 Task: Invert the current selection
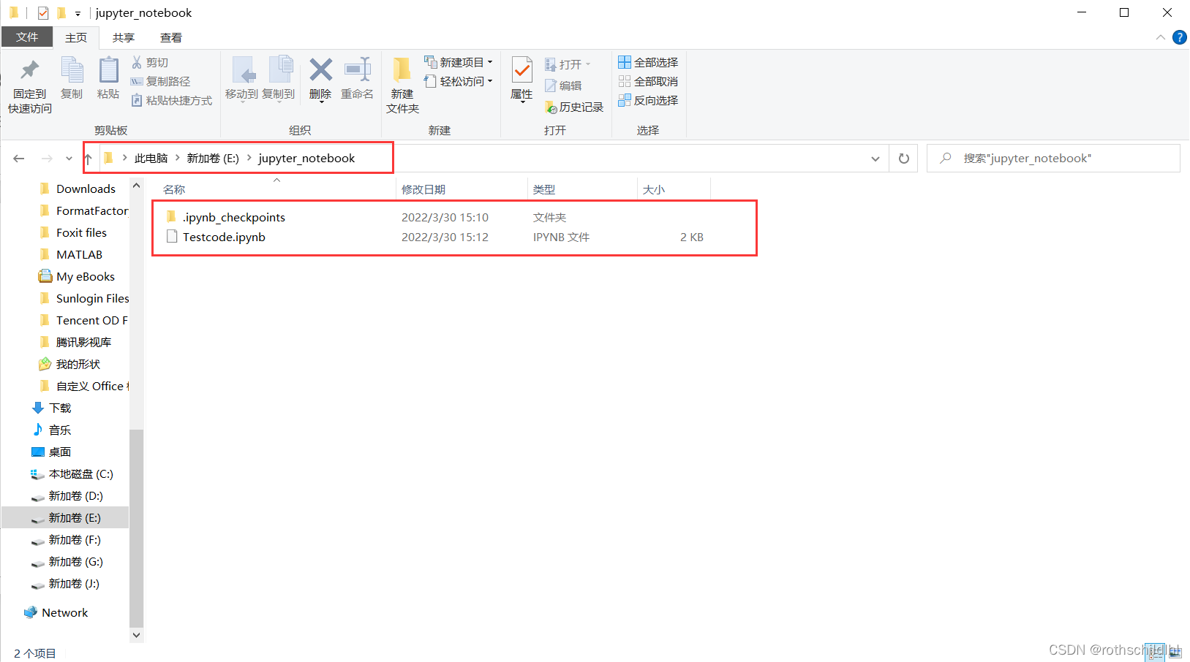[x=648, y=101]
